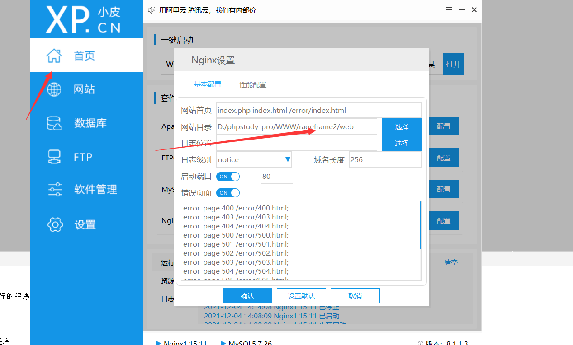Click the XP.CN logo

pyautogui.click(x=84, y=19)
